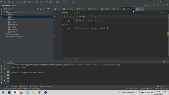Click the Python 3.9 interpreter status

tap(158, 89)
